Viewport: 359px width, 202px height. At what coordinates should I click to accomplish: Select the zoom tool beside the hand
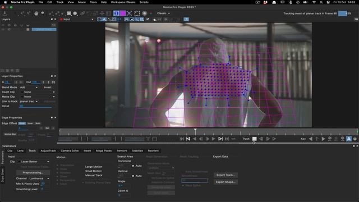[43, 13]
